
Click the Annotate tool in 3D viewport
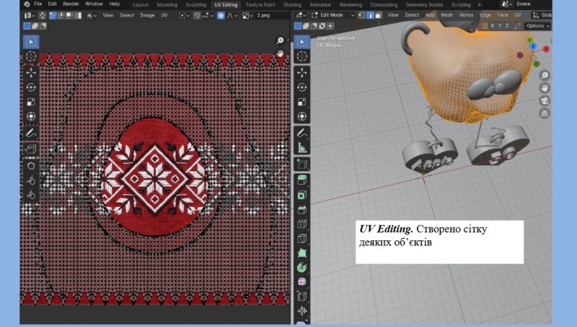pos(302,134)
